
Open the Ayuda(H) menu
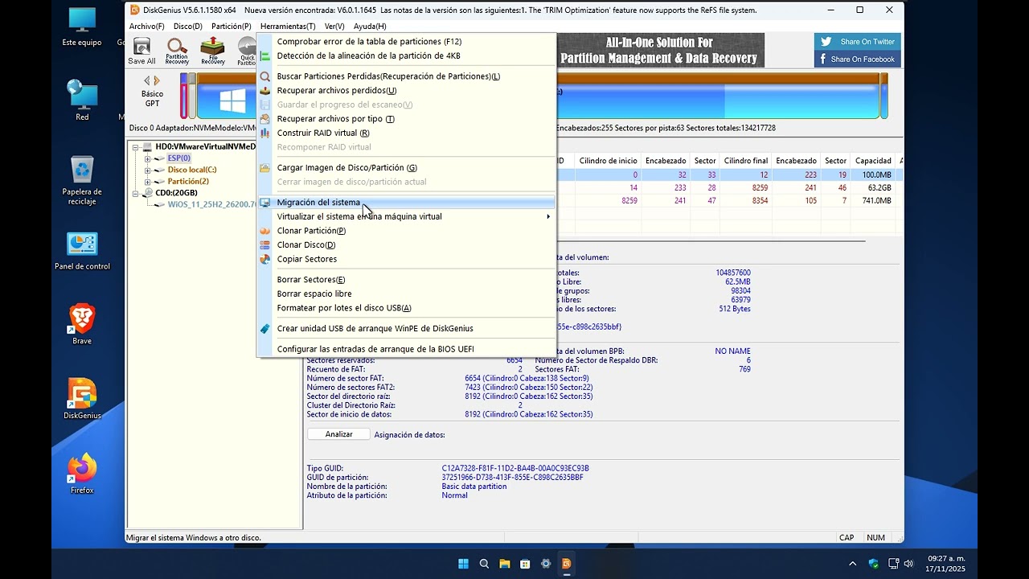point(370,27)
